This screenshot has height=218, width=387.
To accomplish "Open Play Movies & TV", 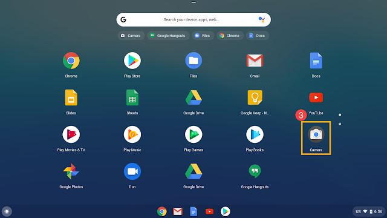I will pos(71,134).
